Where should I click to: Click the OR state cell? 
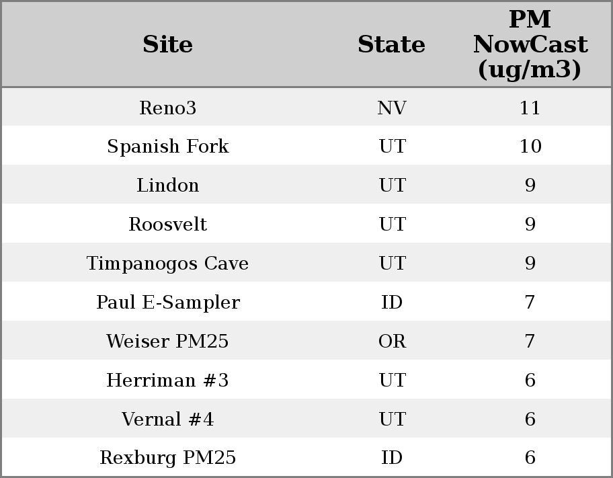[392, 342]
